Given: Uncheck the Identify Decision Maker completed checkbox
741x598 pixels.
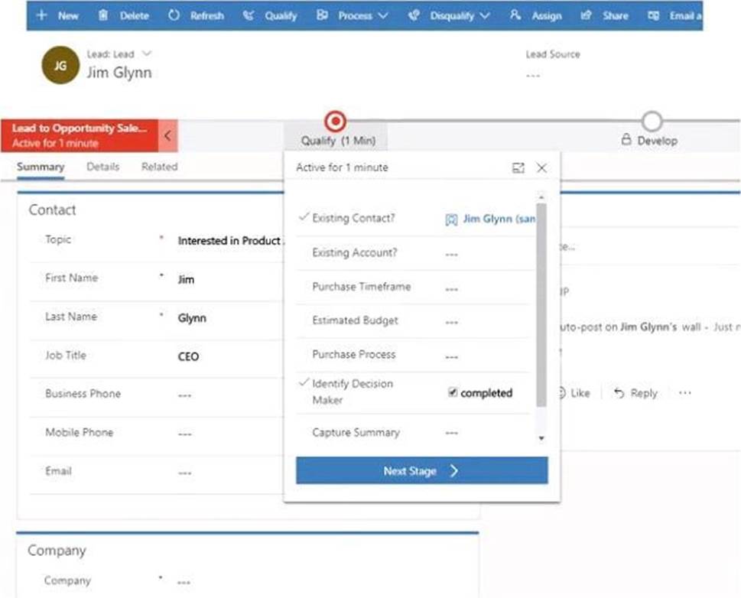Looking at the screenshot, I should (453, 392).
